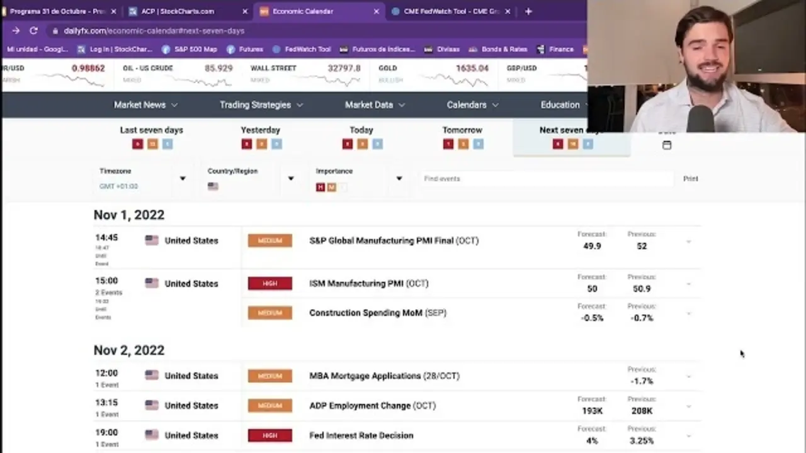Click the US flag in the ISM Manufacturing PMI row
This screenshot has width=806, height=453.
coord(152,283)
